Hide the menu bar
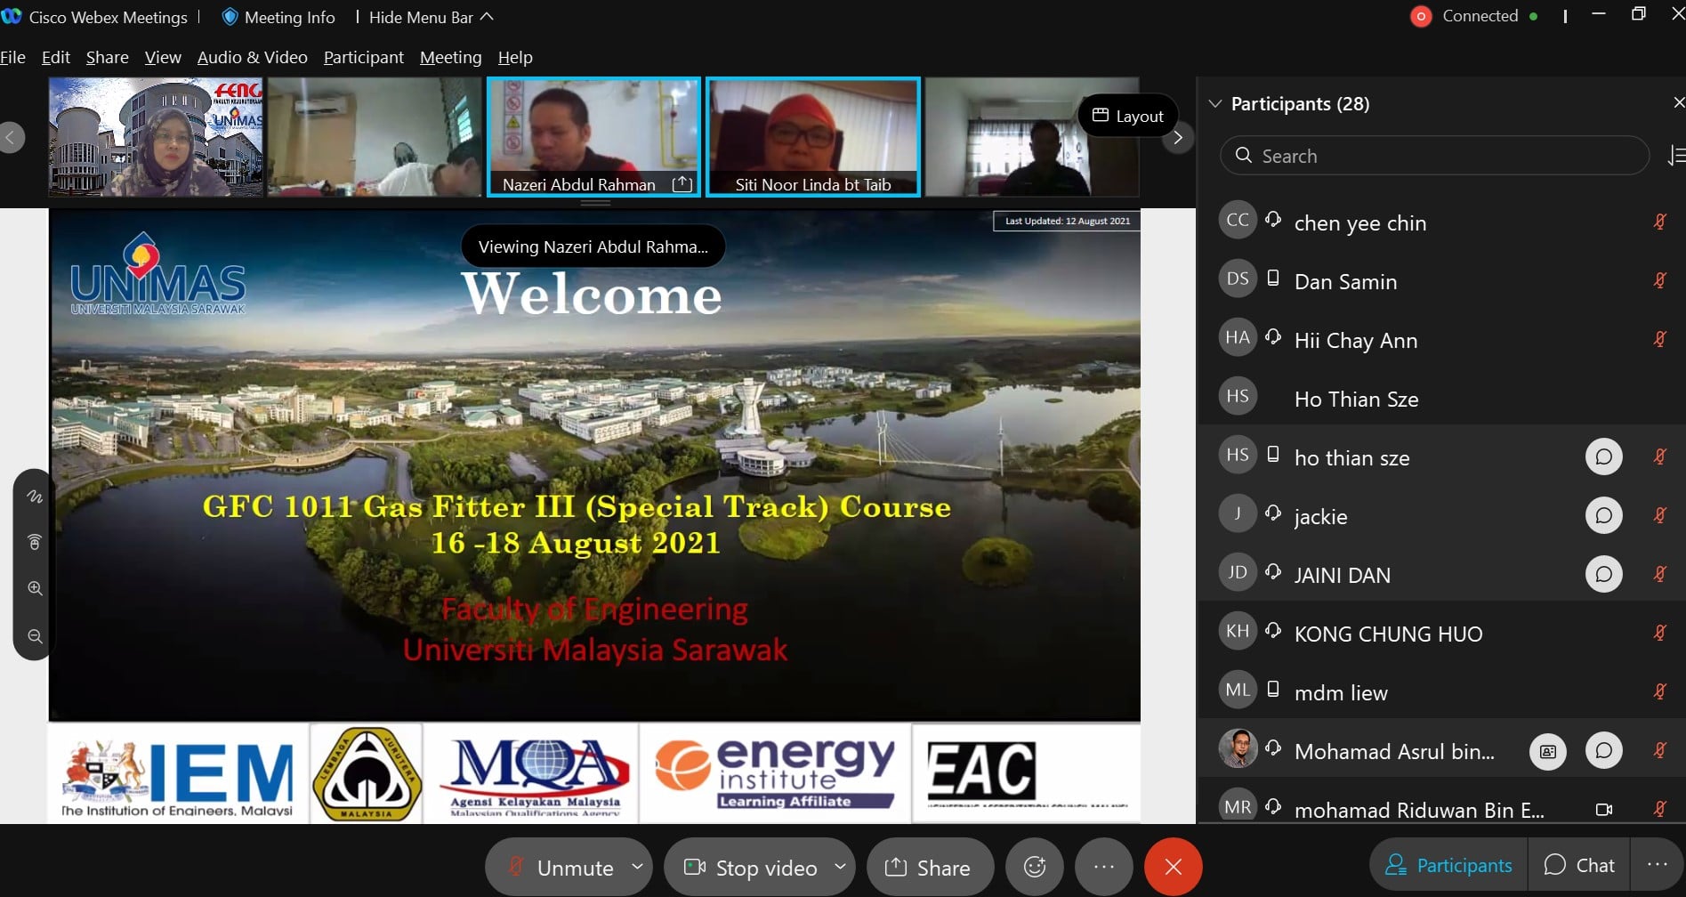1686x897 pixels. tap(431, 17)
